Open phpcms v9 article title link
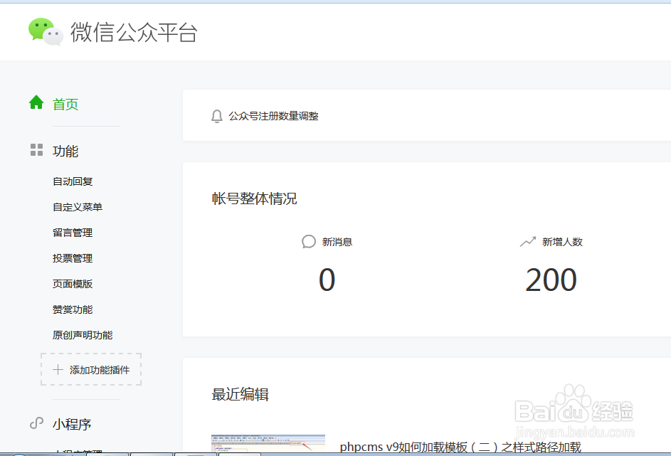The width and height of the screenshot is (671, 456). point(460,447)
